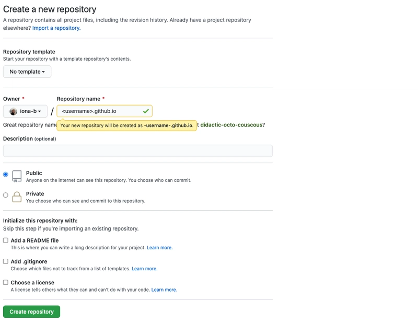
Task: Open the Owner iona-b dropdown
Action: point(25,111)
